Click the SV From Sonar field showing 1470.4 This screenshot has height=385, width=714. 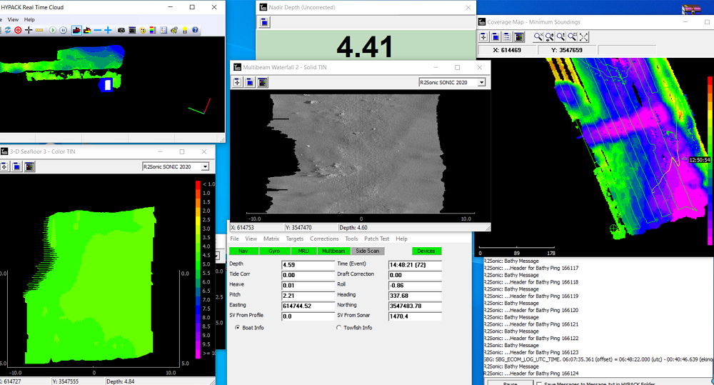click(x=415, y=316)
